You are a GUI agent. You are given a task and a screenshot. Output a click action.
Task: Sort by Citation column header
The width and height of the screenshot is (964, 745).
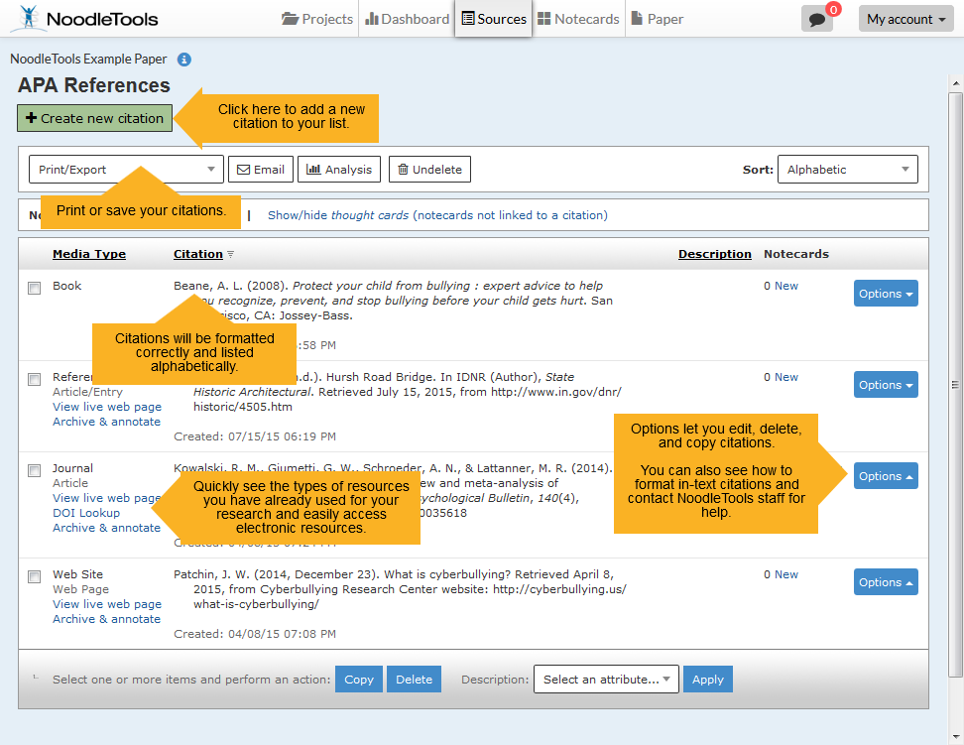[x=198, y=254]
